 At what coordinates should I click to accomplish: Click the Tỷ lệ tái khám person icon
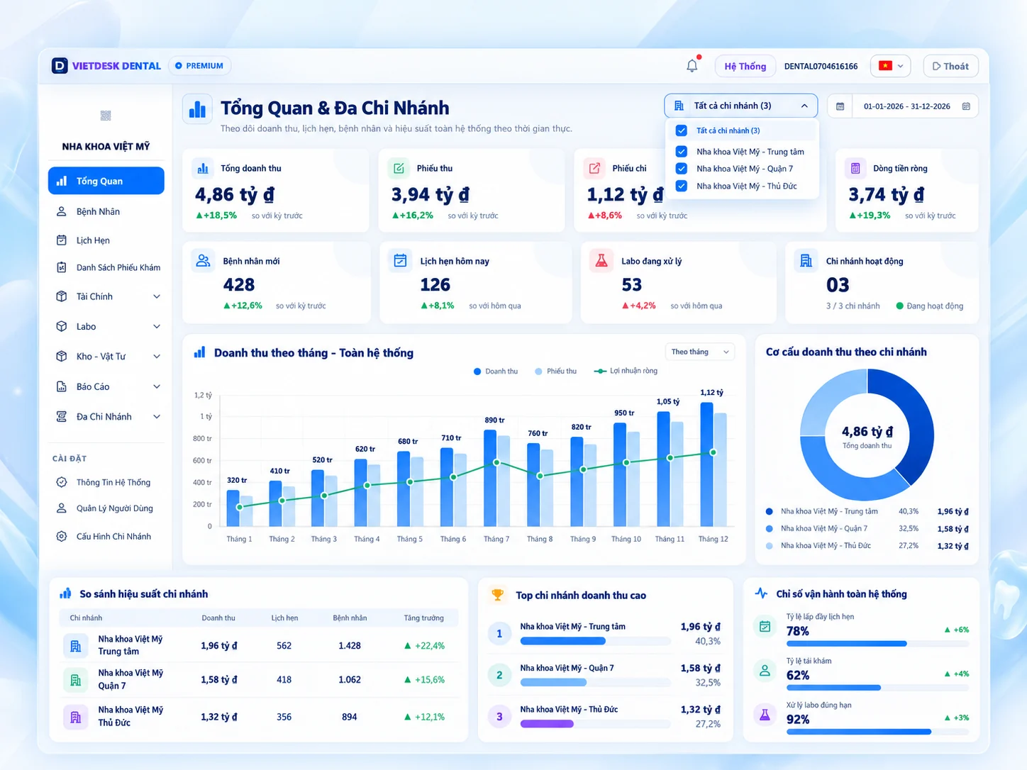coord(765,670)
